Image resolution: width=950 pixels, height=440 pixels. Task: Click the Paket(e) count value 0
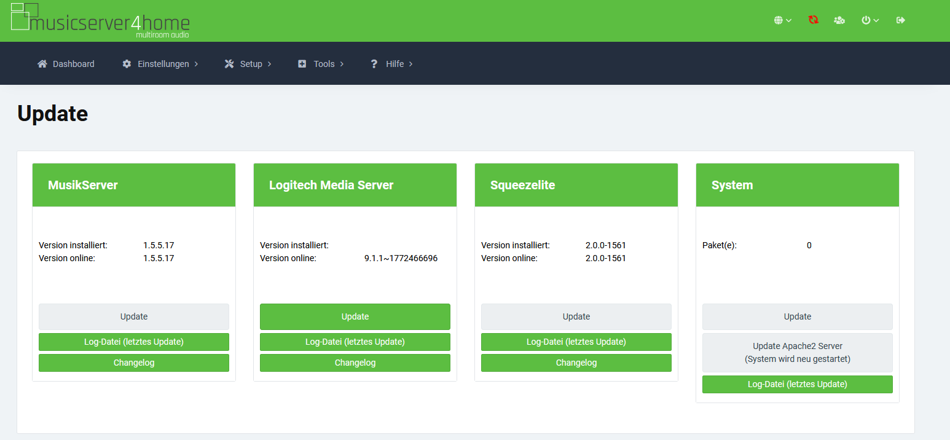809,245
